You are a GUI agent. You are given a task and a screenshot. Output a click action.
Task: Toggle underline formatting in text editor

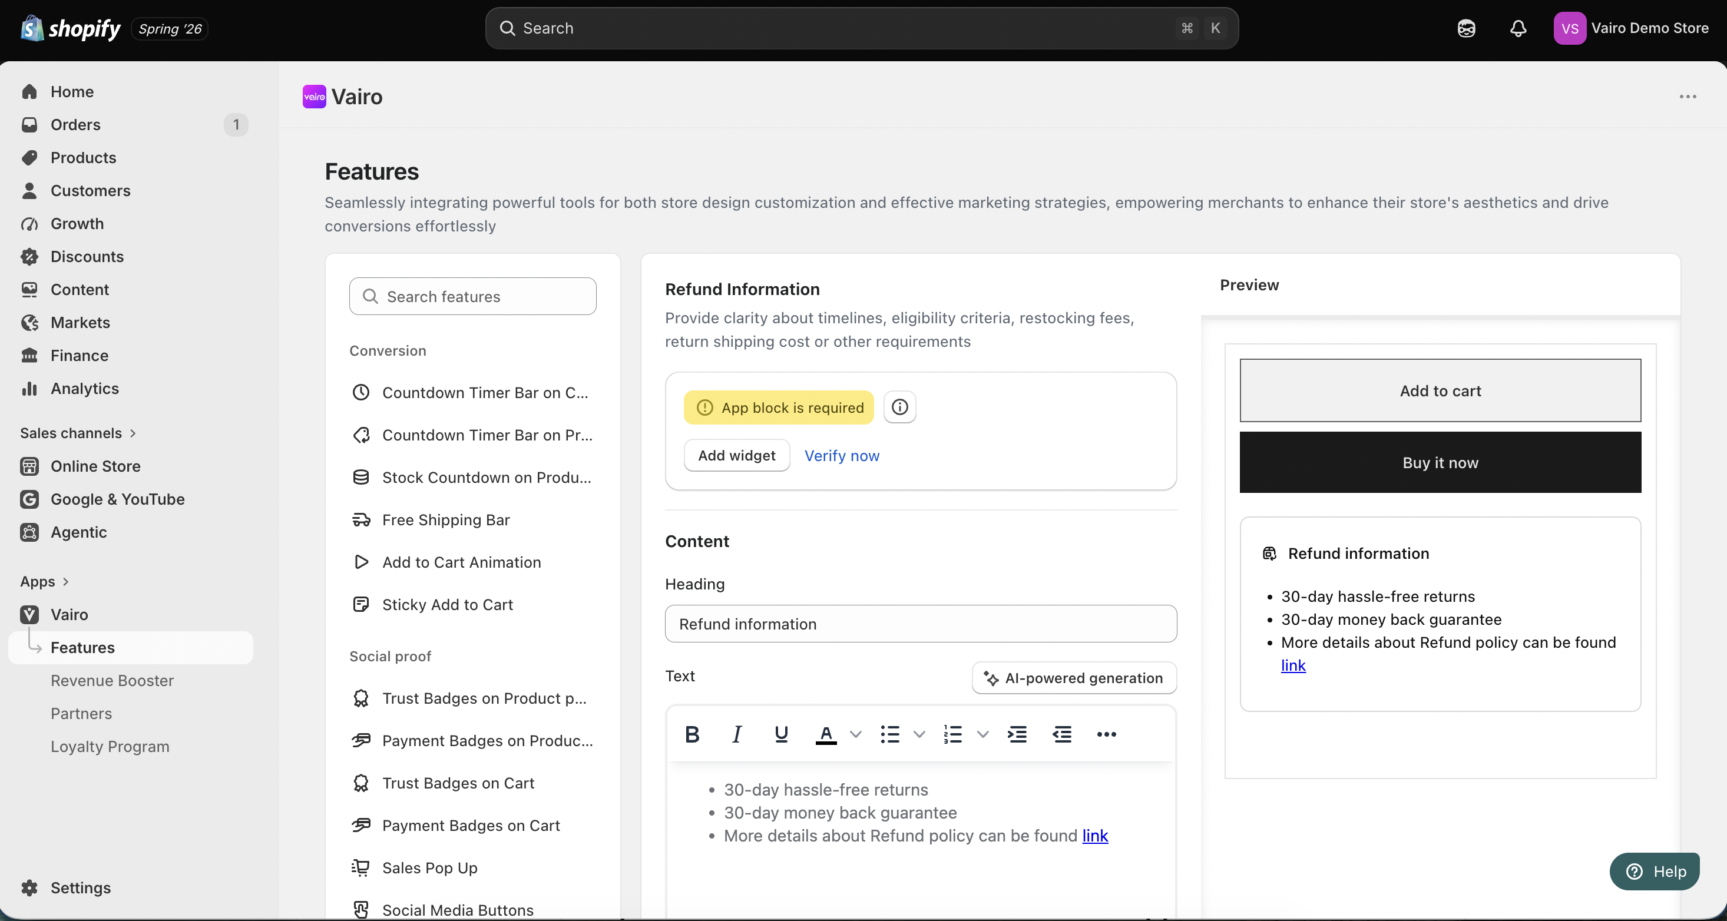pyautogui.click(x=781, y=734)
